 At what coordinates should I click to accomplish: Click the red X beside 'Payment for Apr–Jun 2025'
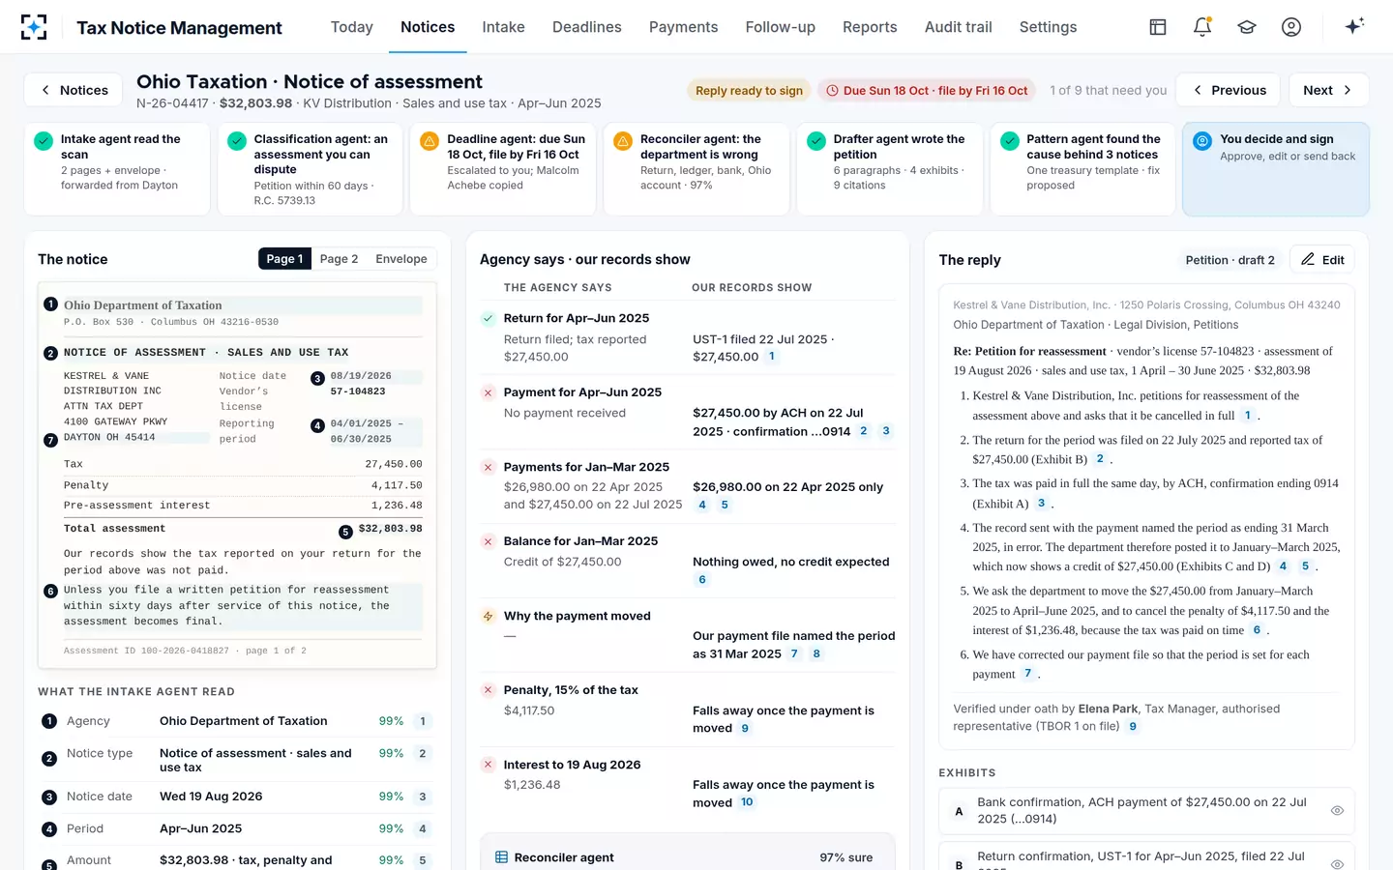point(489,392)
